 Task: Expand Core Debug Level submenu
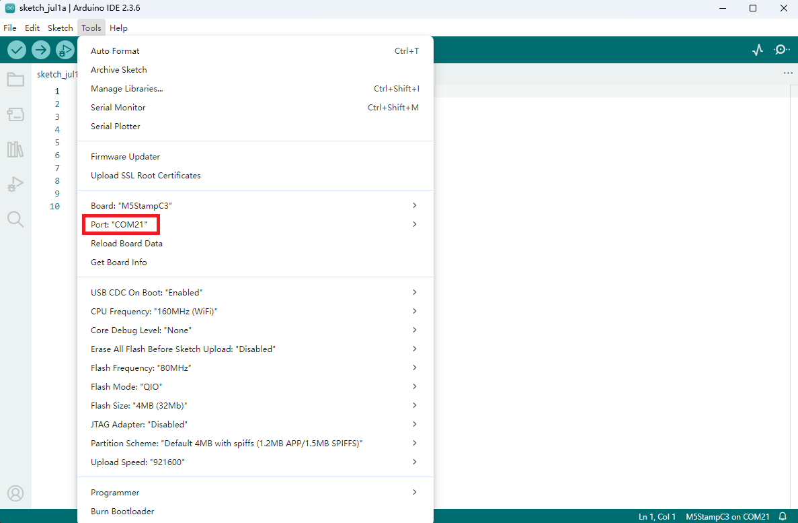(255, 330)
